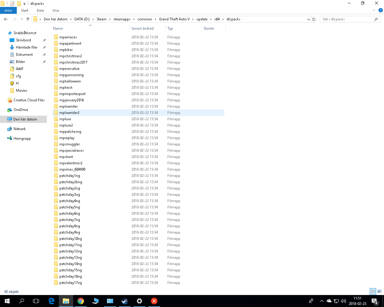This screenshot has width=384, height=307.
Task: Expand chevron after common in breadcrumb
Action: [155, 19]
